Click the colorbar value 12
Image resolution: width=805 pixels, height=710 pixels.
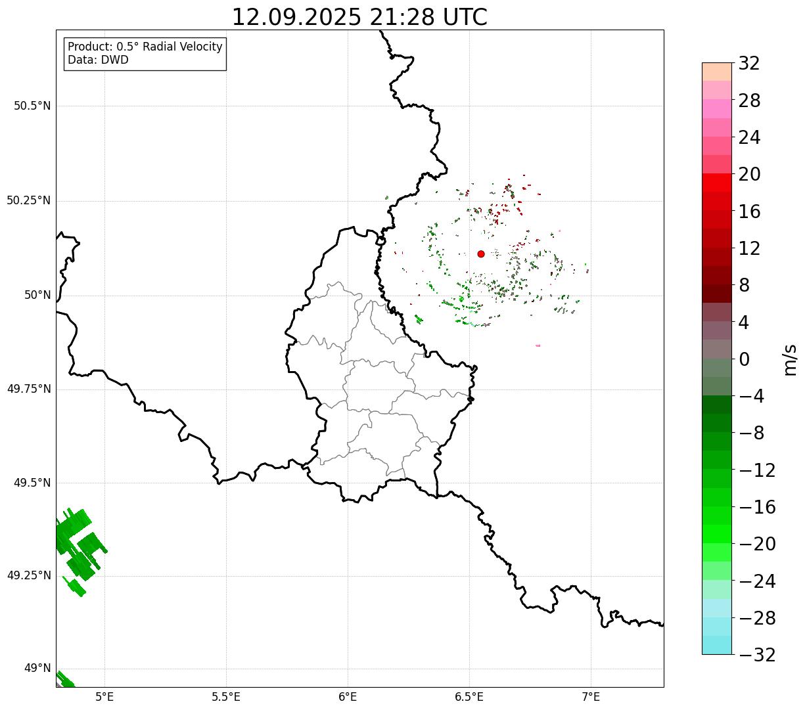click(749, 248)
